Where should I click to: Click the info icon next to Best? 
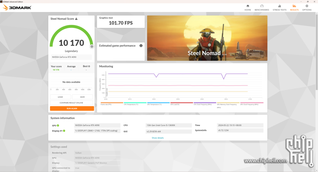[89, 66]
